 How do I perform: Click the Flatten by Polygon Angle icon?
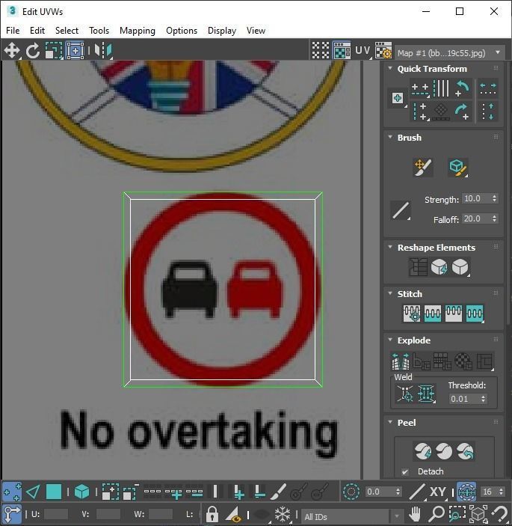click(422, 361)
